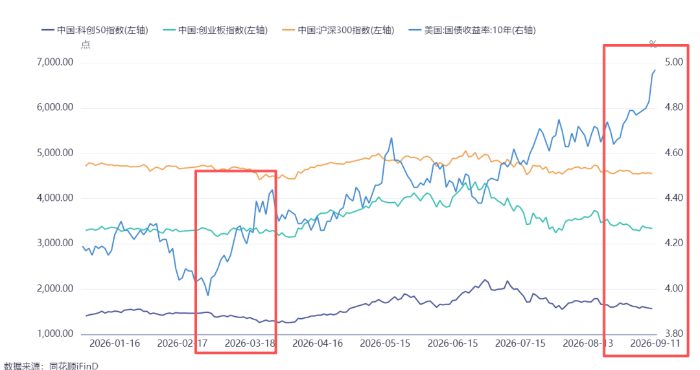Toggle the 美国:国债收益率:10年 legend entry
700x370 pixels.
click(x=472, y=30)
